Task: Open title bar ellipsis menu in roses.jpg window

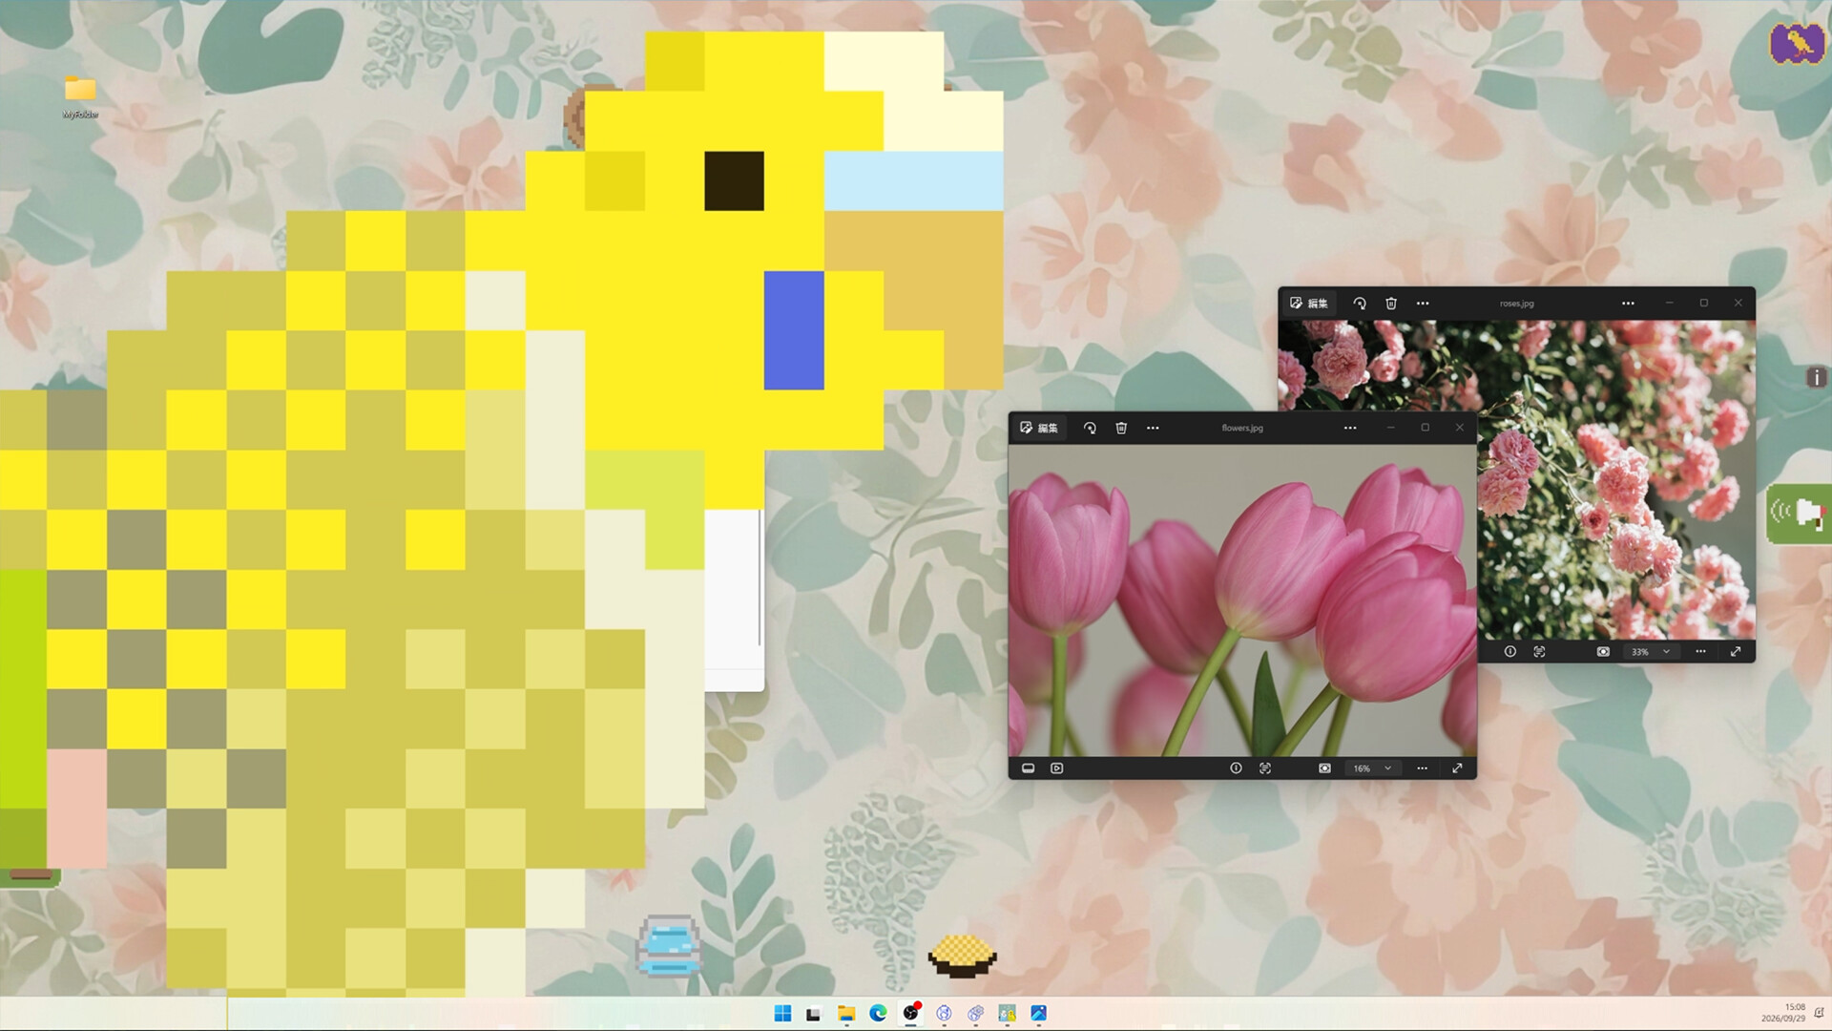Action: [1628, 304]
